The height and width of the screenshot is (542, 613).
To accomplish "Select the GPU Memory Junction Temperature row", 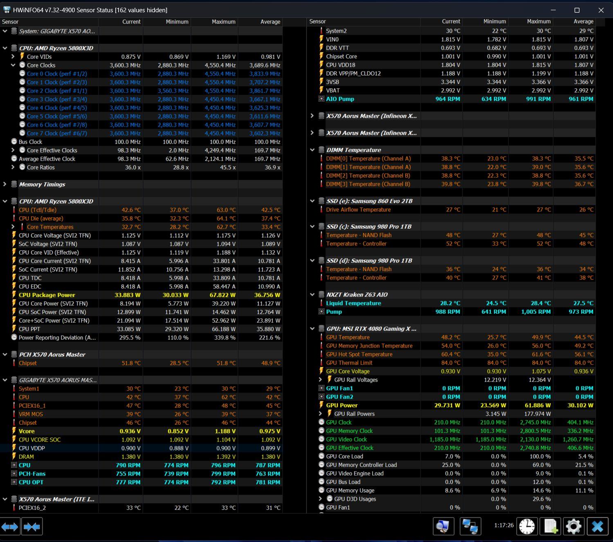I will [x=451, y=346].
